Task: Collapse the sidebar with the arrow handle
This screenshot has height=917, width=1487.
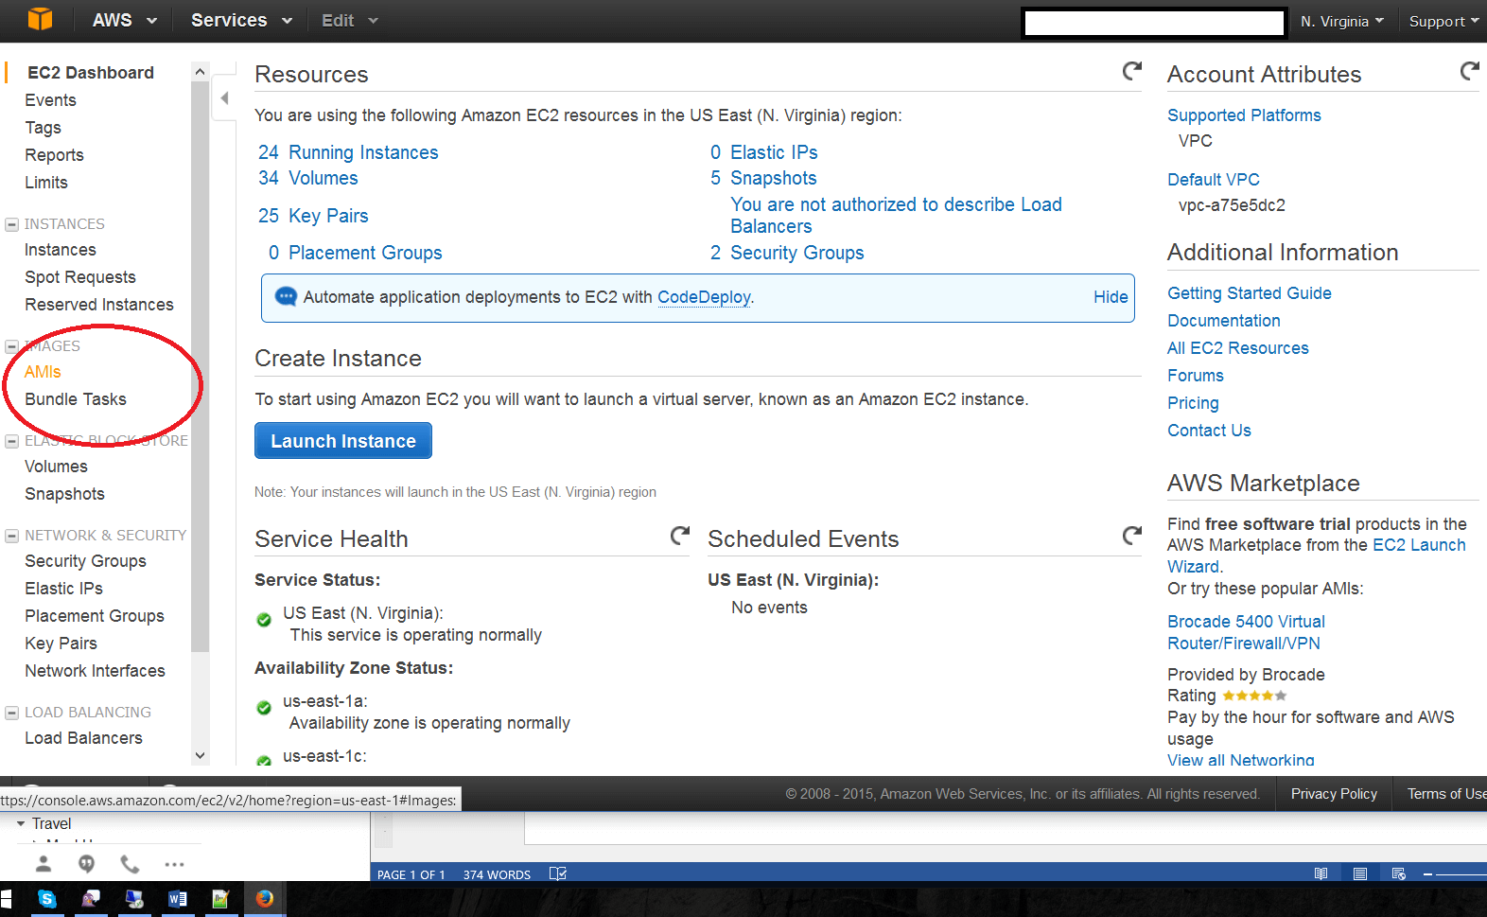Action: [224, 98]
